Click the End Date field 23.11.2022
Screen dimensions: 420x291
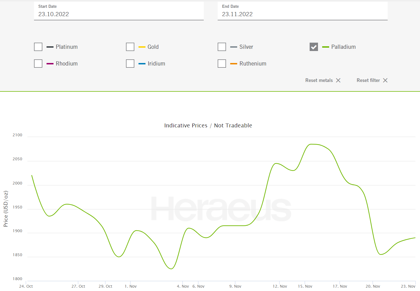tap(302, 11)
